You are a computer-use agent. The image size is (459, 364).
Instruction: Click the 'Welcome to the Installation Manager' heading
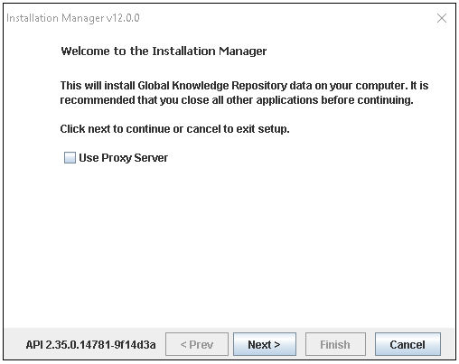pyautogui.click(x=164, y=51)
